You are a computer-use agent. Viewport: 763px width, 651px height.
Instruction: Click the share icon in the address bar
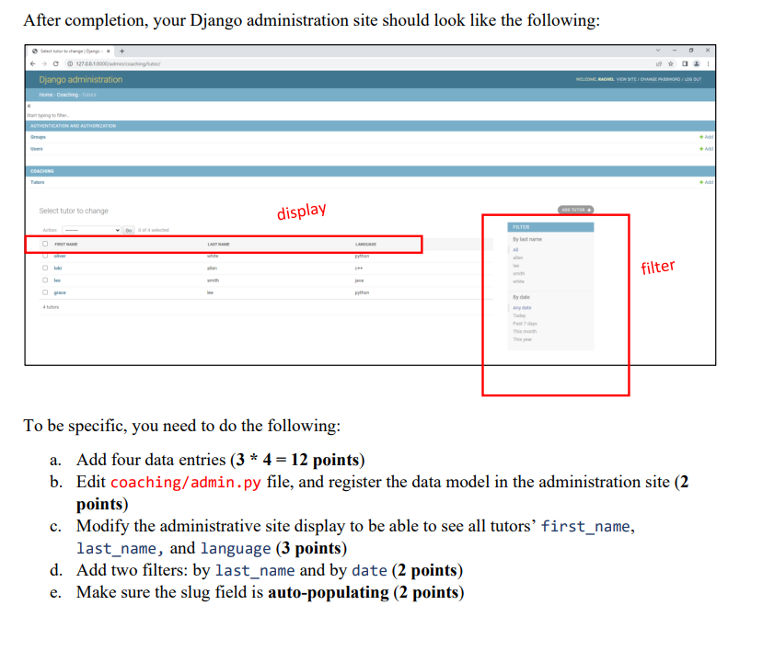click(659, 64)
